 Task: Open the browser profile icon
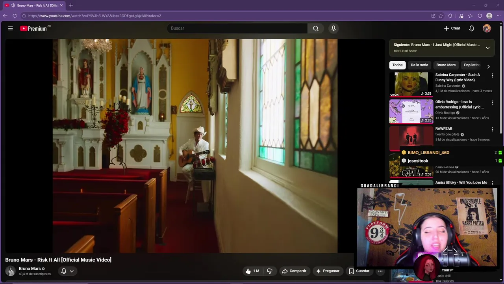489,16
